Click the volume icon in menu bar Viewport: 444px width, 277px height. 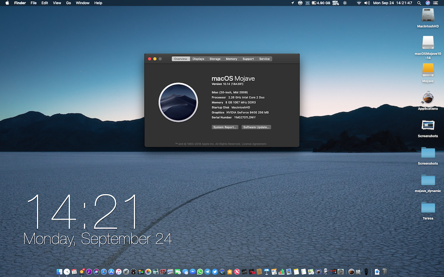(x=367, y=3)
